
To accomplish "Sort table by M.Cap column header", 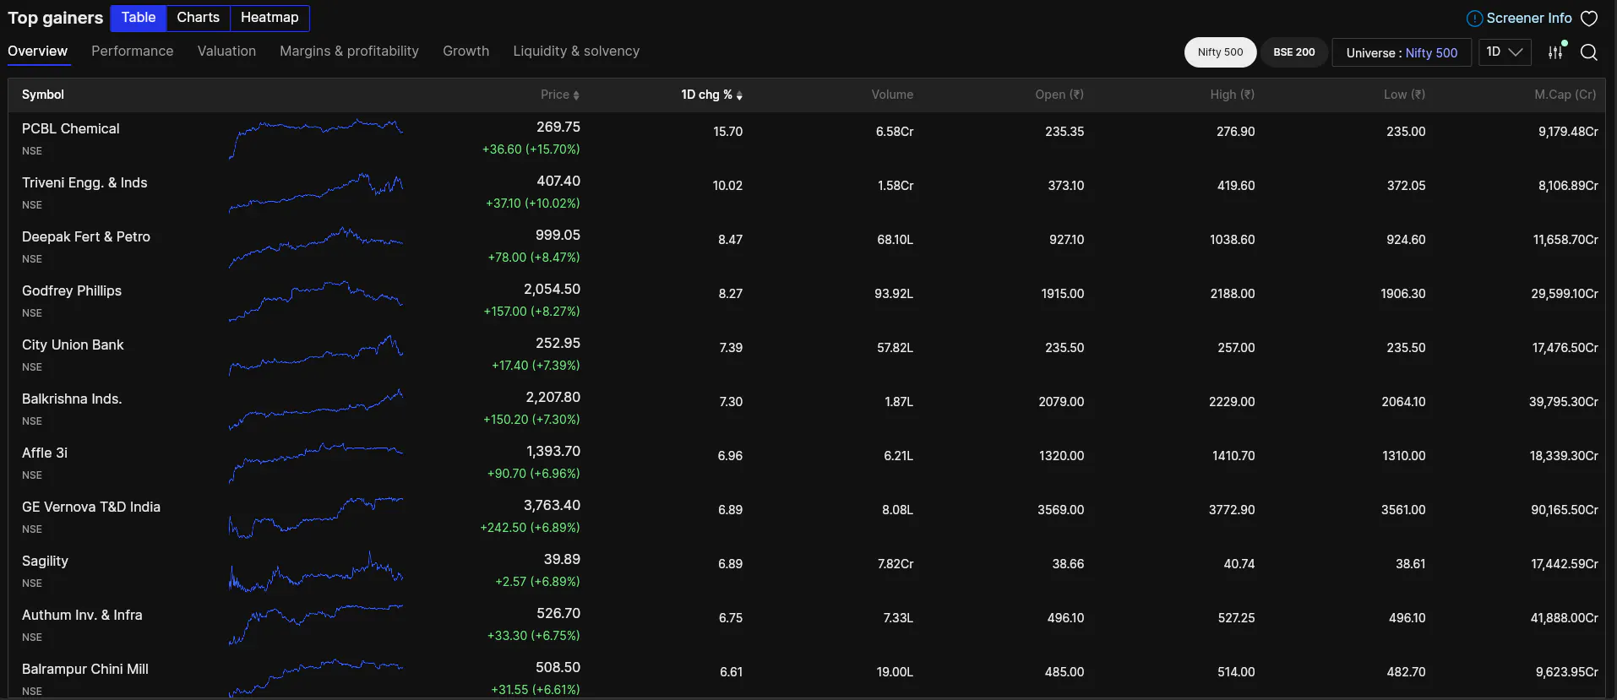I will click(x=1565, y=95).
